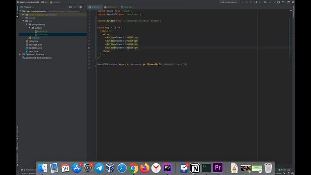Open the Add Configuration selector
This screenshot has width=311, height=175.
(x=229, y=2)
